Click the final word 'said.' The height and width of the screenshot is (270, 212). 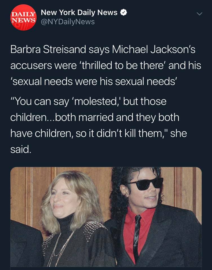coord(21,149)
